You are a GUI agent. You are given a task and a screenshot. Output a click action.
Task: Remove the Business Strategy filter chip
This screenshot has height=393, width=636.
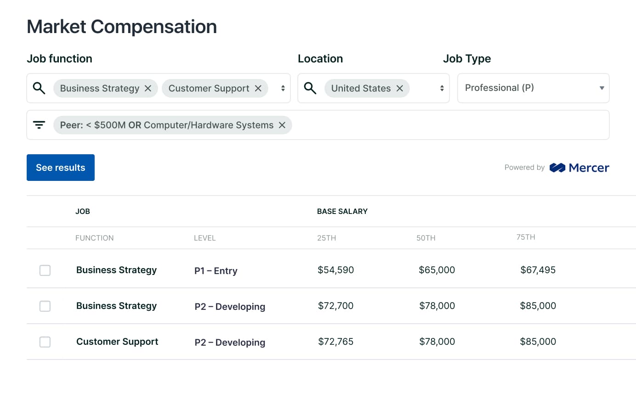[148, 88]
